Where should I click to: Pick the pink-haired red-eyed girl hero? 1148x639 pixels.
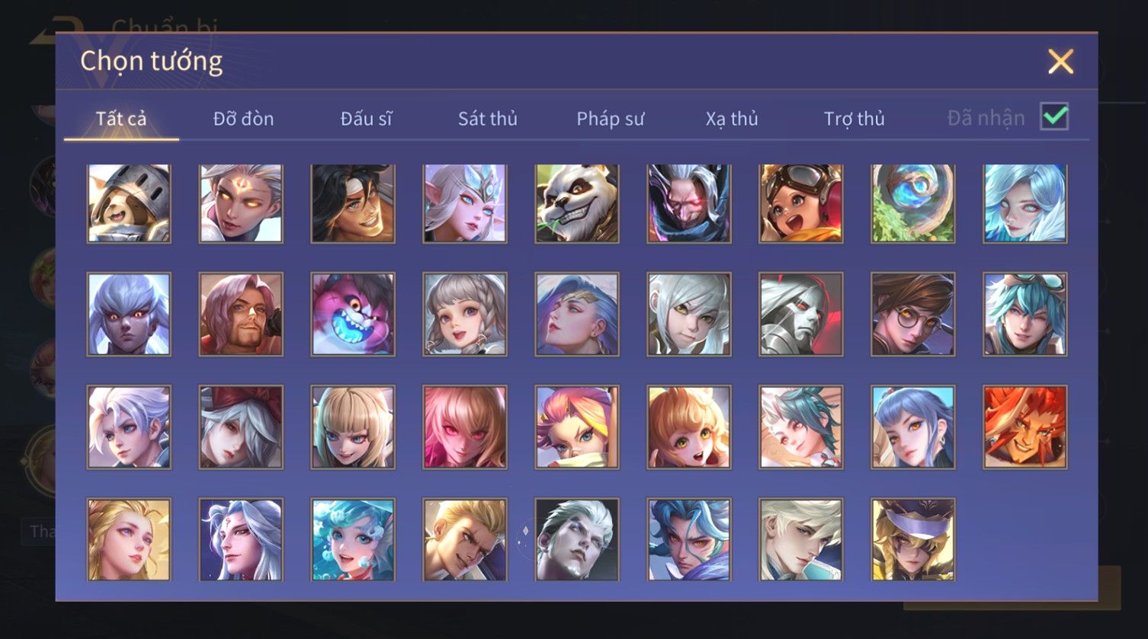coord(465,427)
